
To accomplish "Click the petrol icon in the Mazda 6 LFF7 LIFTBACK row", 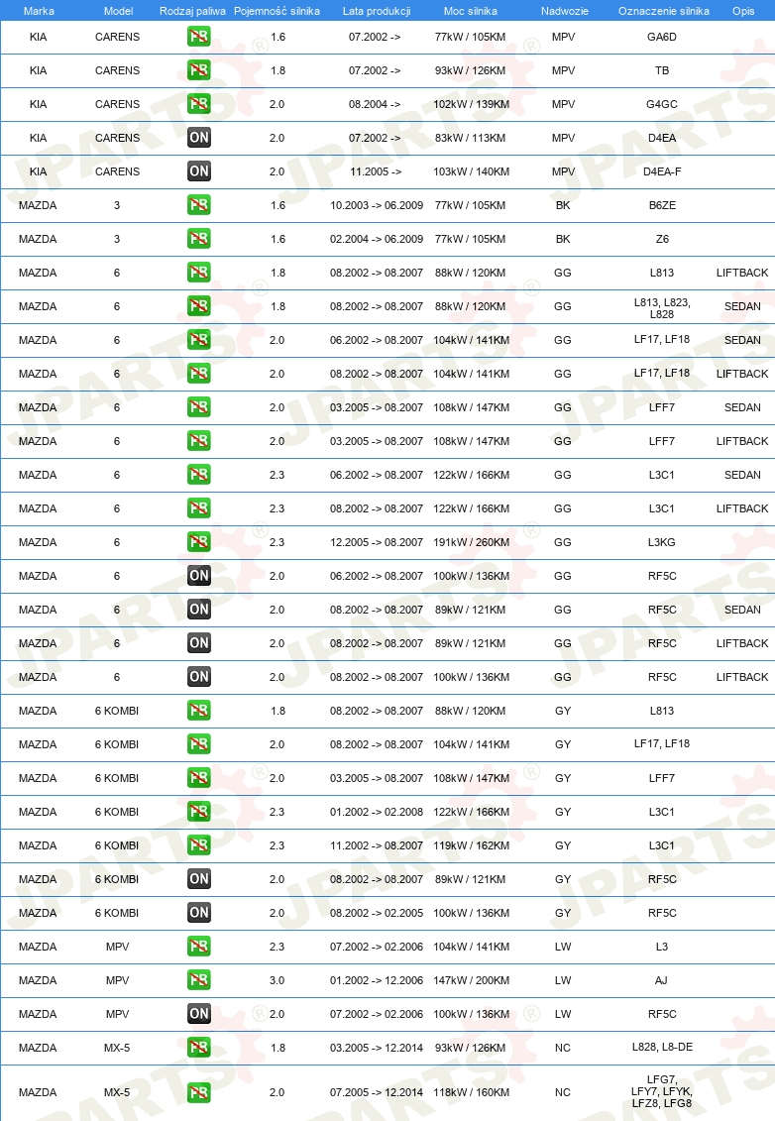I will [x=199, y=441].
